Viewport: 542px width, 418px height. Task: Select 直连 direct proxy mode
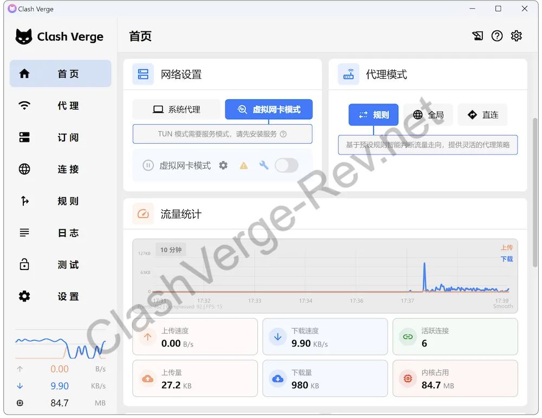coord(482,115)
